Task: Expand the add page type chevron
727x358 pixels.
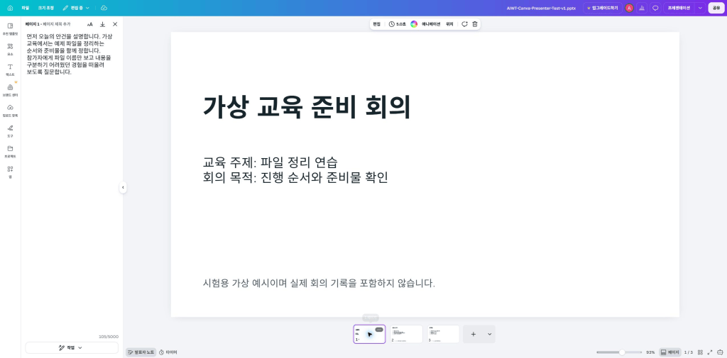Action: [x=490, y=334]
